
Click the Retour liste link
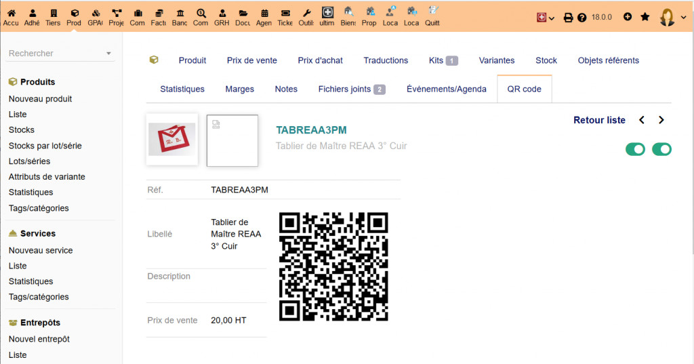point(599,120)
